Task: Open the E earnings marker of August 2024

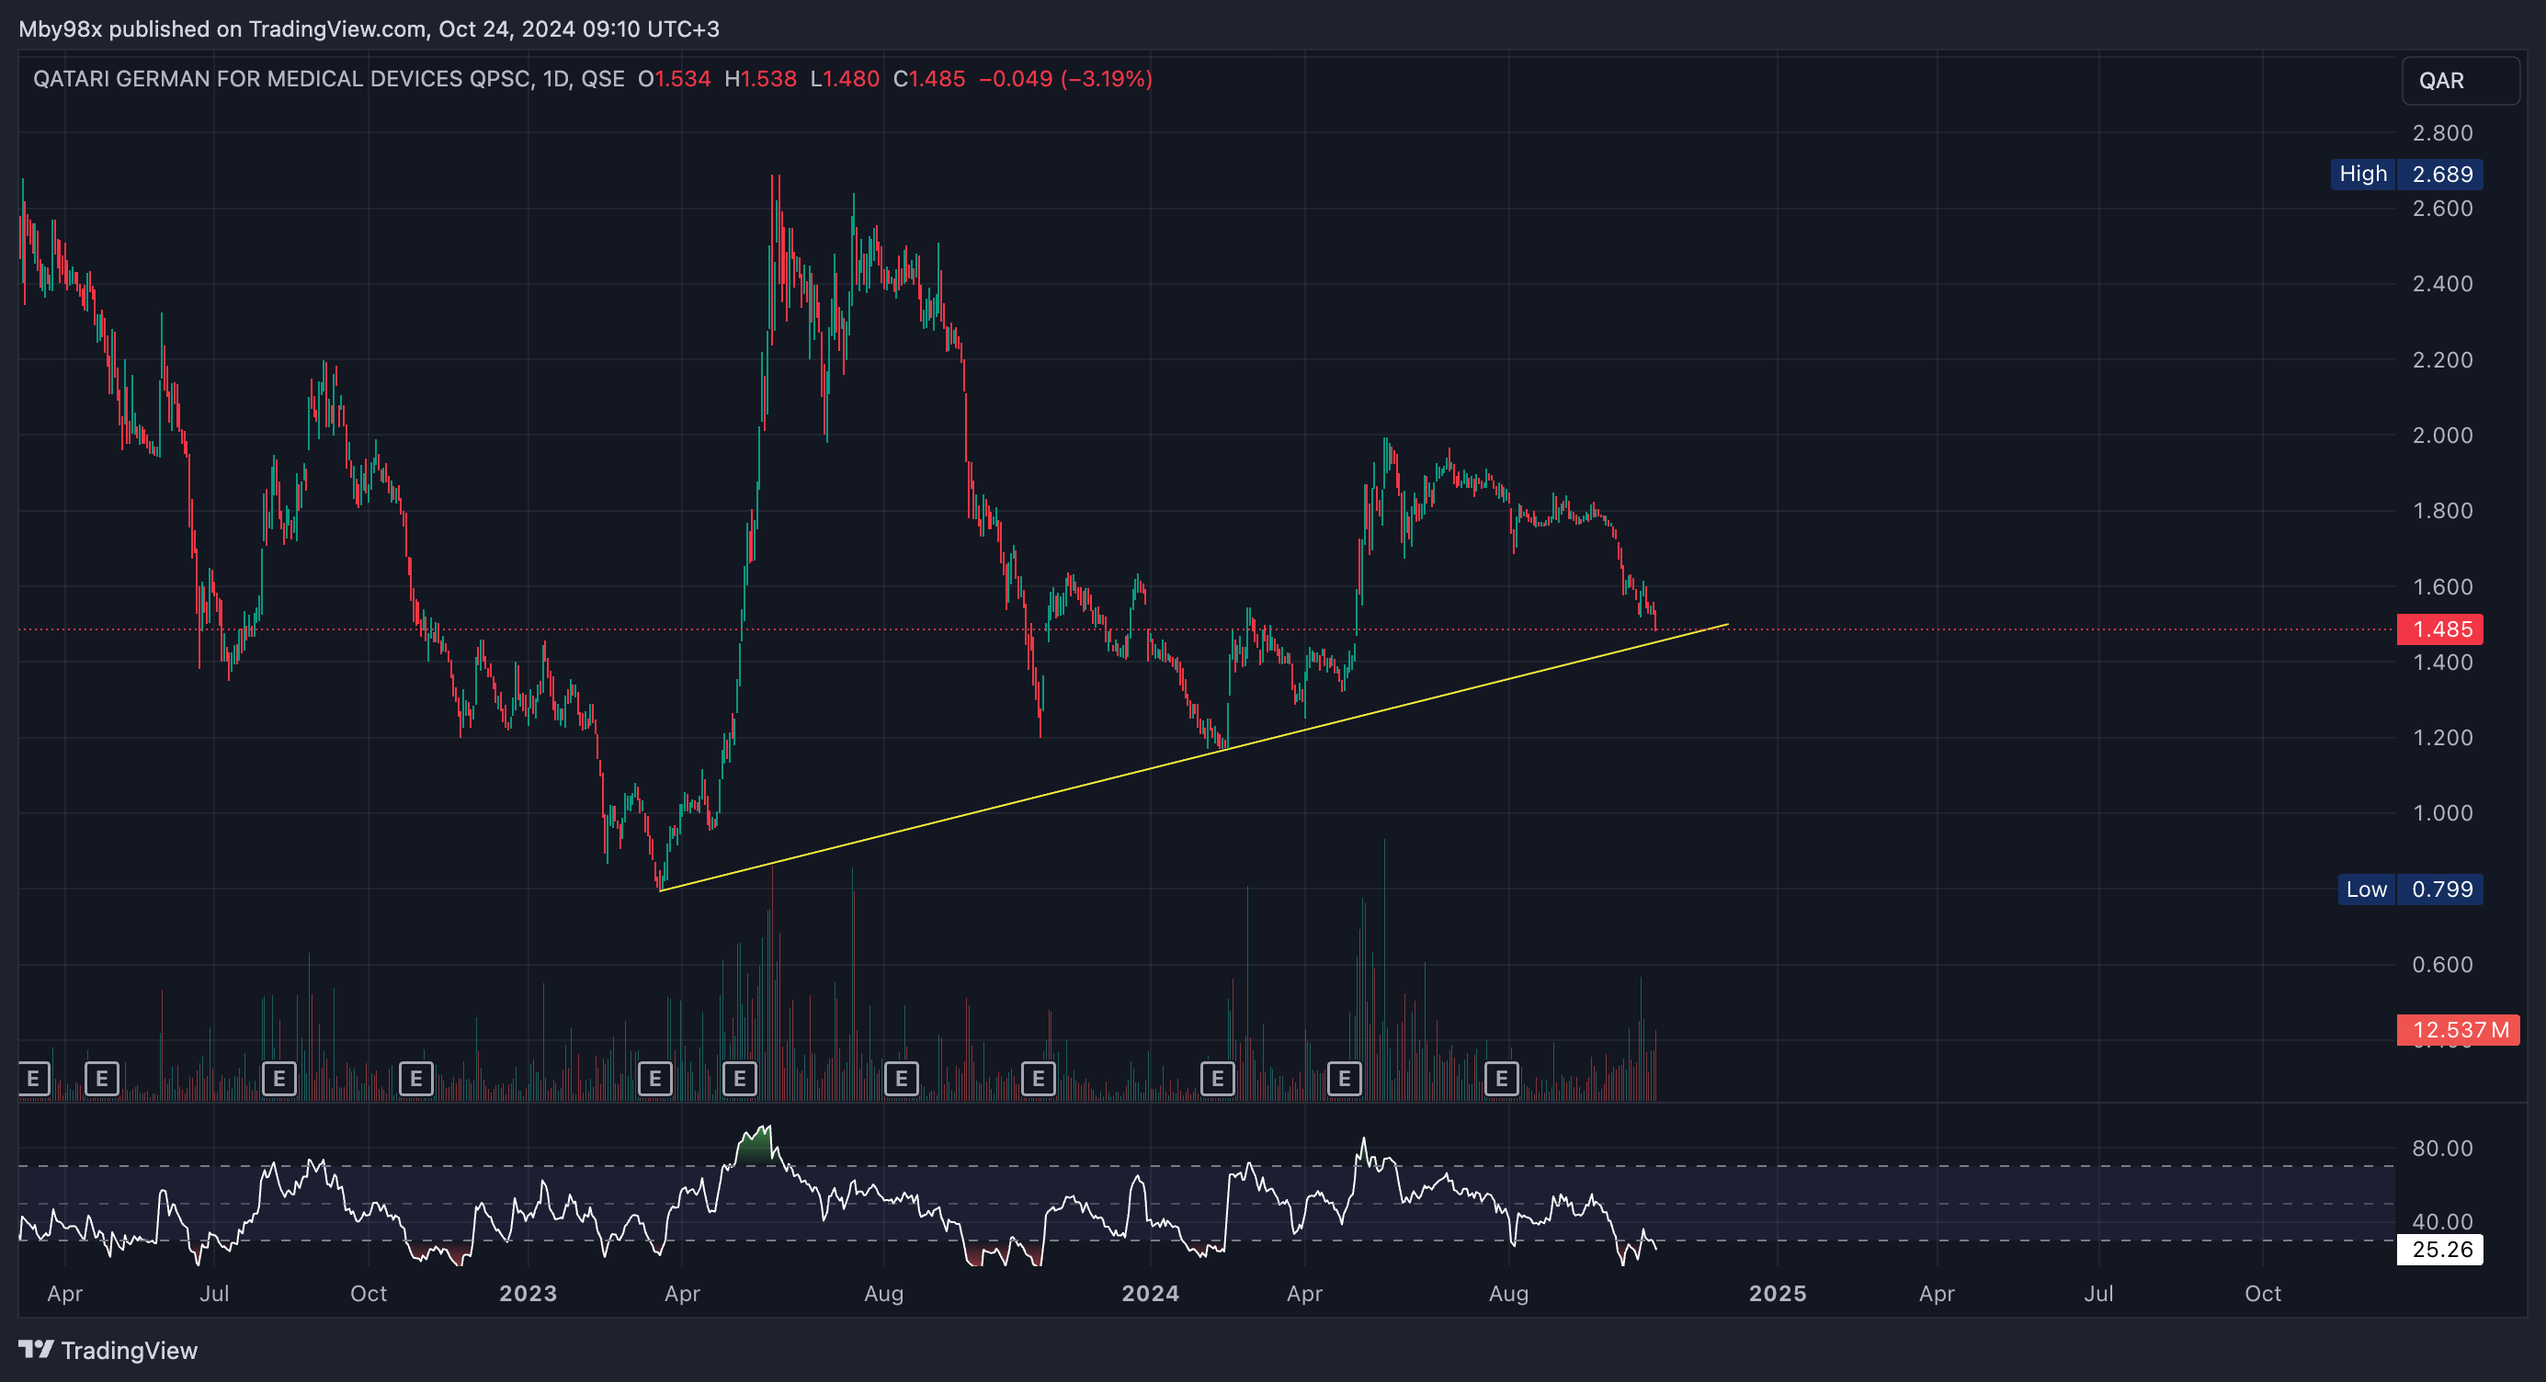Action: [x=1502, y=1079]
